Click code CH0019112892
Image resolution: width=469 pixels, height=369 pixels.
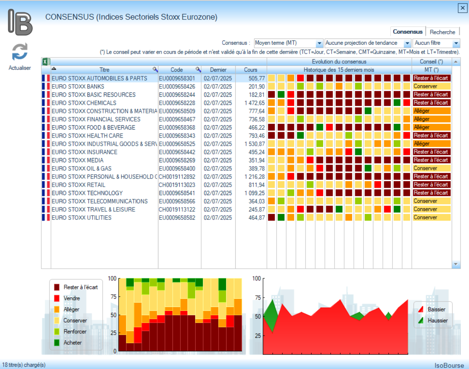(x=177, y=177)
